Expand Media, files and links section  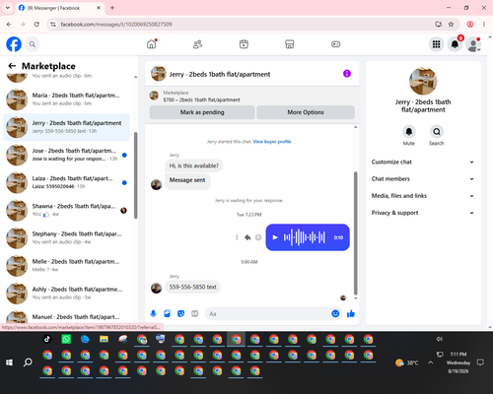tap(423, 196)
